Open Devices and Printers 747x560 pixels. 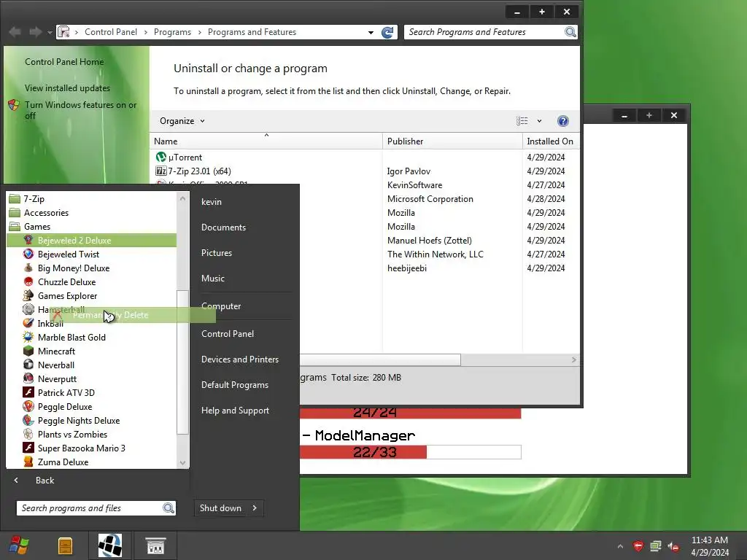(239, 359)
